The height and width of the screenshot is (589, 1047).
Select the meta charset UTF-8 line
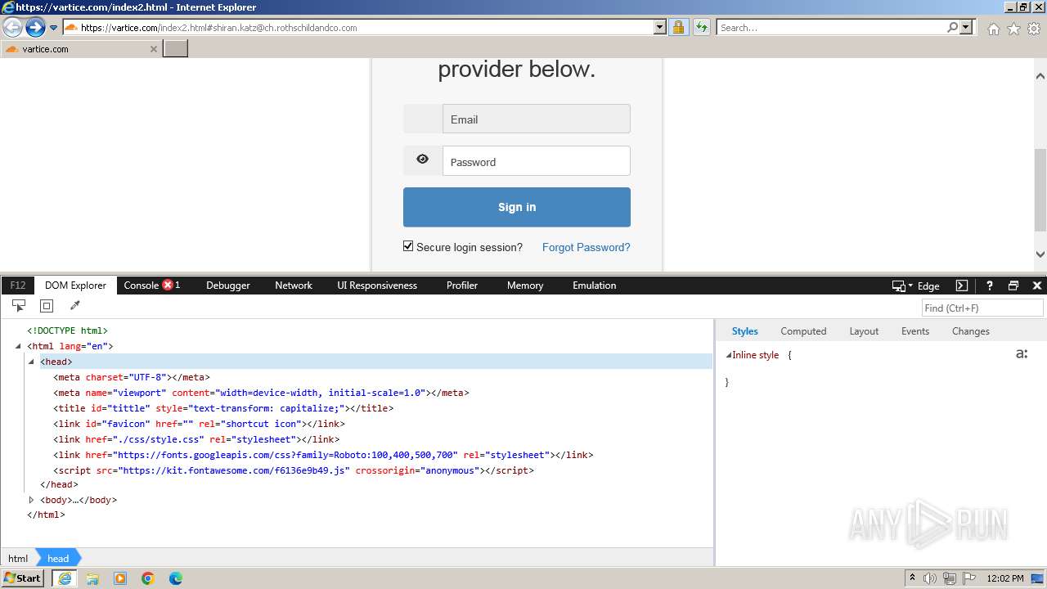(x=132, y=377)
